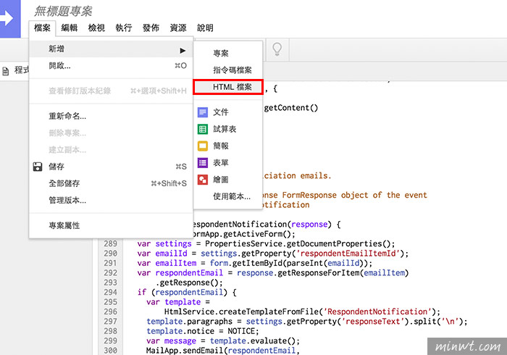Select 專案 in the submenu
This screenshot has width=507, height=355.
[228, 53]
